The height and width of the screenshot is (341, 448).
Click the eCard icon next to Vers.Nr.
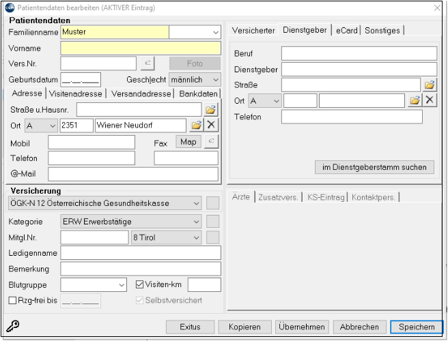(148, 63)
